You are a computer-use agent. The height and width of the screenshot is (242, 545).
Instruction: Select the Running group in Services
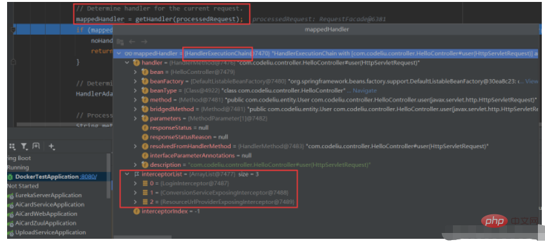[18, 167]
